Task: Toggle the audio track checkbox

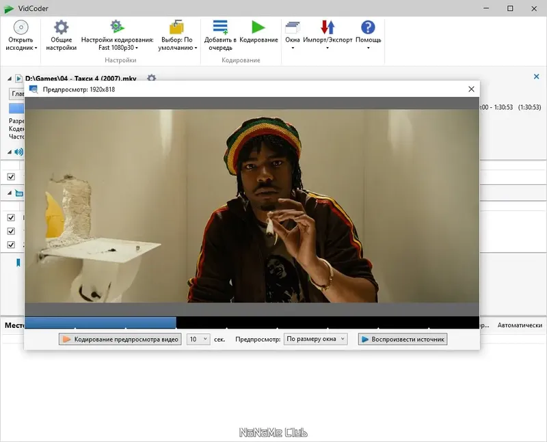Action: click(x=11, y=177)
